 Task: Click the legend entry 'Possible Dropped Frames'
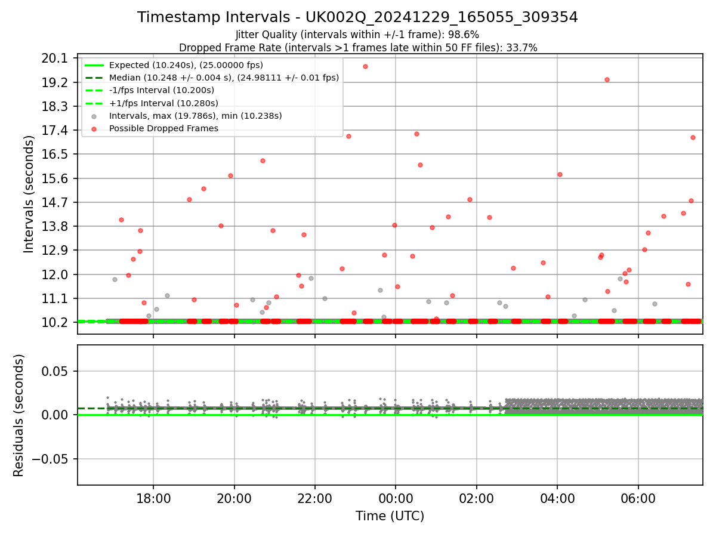coord(163,128)
